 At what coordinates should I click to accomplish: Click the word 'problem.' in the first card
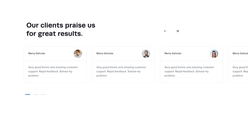pyautogui.click(x=34, y=76)
